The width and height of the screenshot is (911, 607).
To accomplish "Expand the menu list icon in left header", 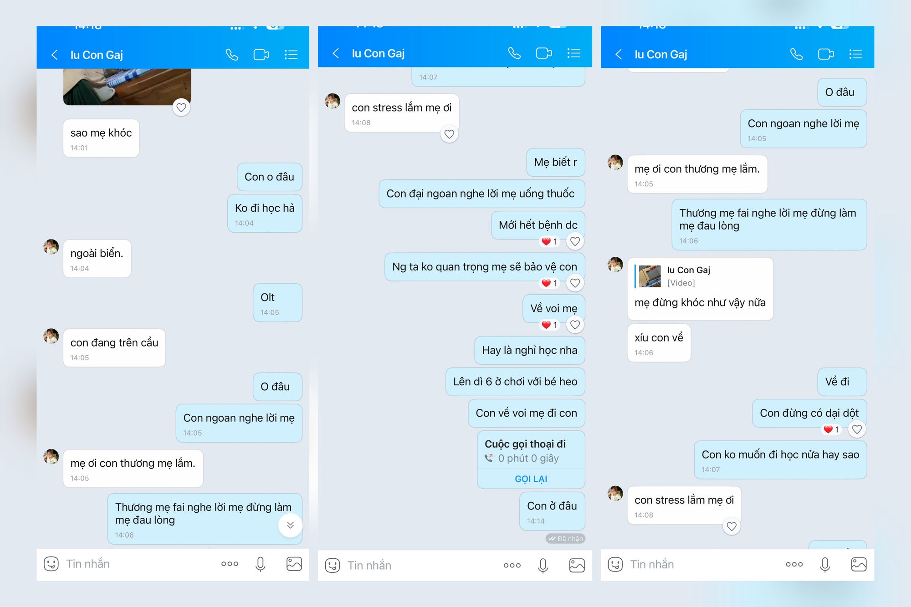I will [291, 55].
